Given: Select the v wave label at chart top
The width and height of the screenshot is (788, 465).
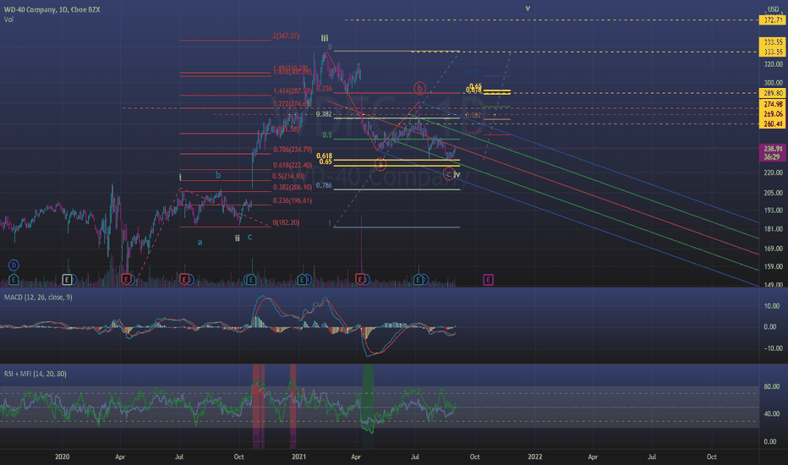Looking at the screenshot, I should click(x=528, y=8).
